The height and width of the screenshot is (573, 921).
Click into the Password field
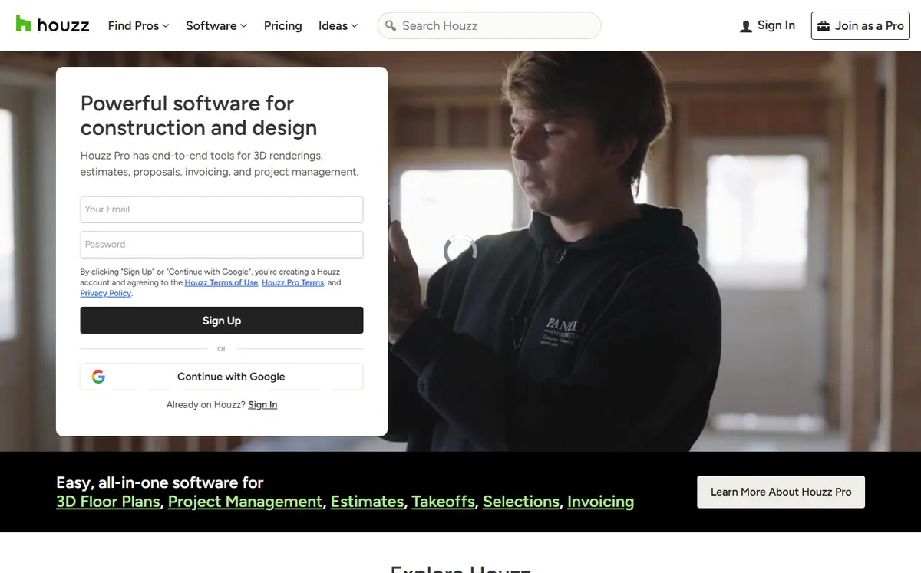[222, 245]
